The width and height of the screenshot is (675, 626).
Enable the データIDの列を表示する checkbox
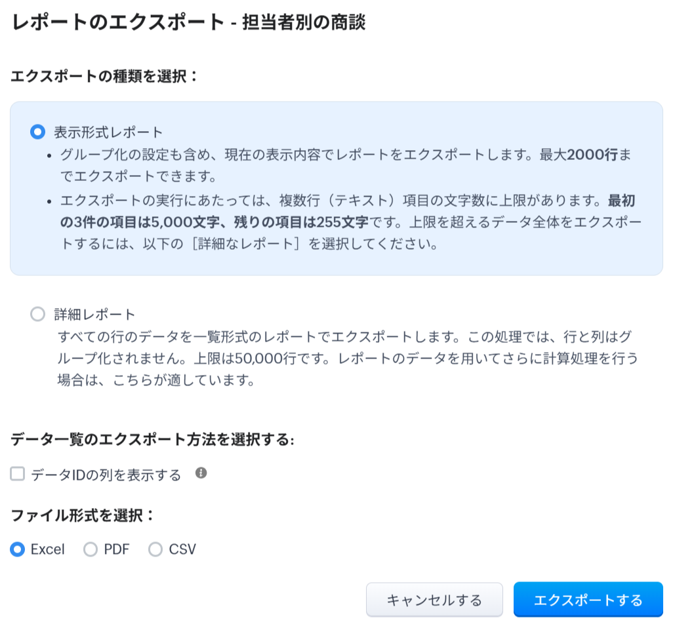click(x=18, y=474)
